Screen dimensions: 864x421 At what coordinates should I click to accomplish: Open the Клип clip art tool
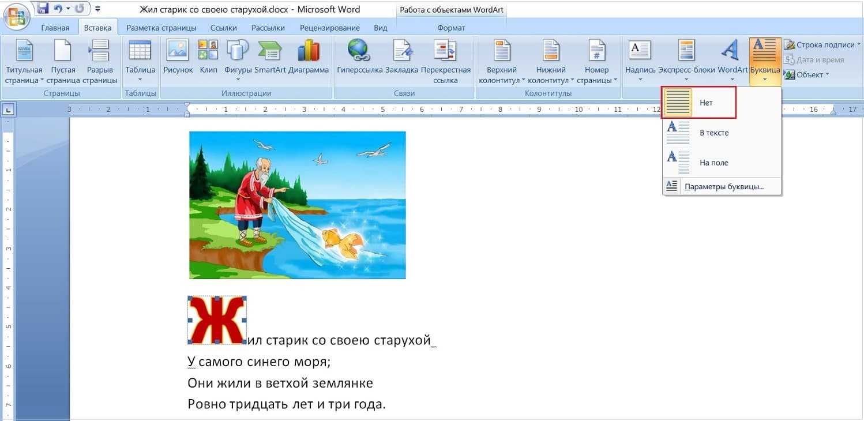pyautogui.click(x=208, y=57)
